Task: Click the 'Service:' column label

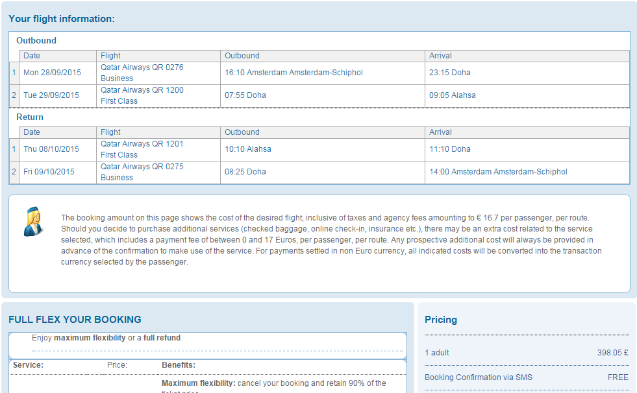Action: (x=28, y=365)
